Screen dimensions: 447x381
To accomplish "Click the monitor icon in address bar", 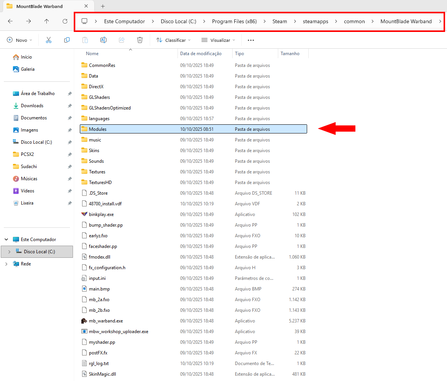I will point(84,21).
